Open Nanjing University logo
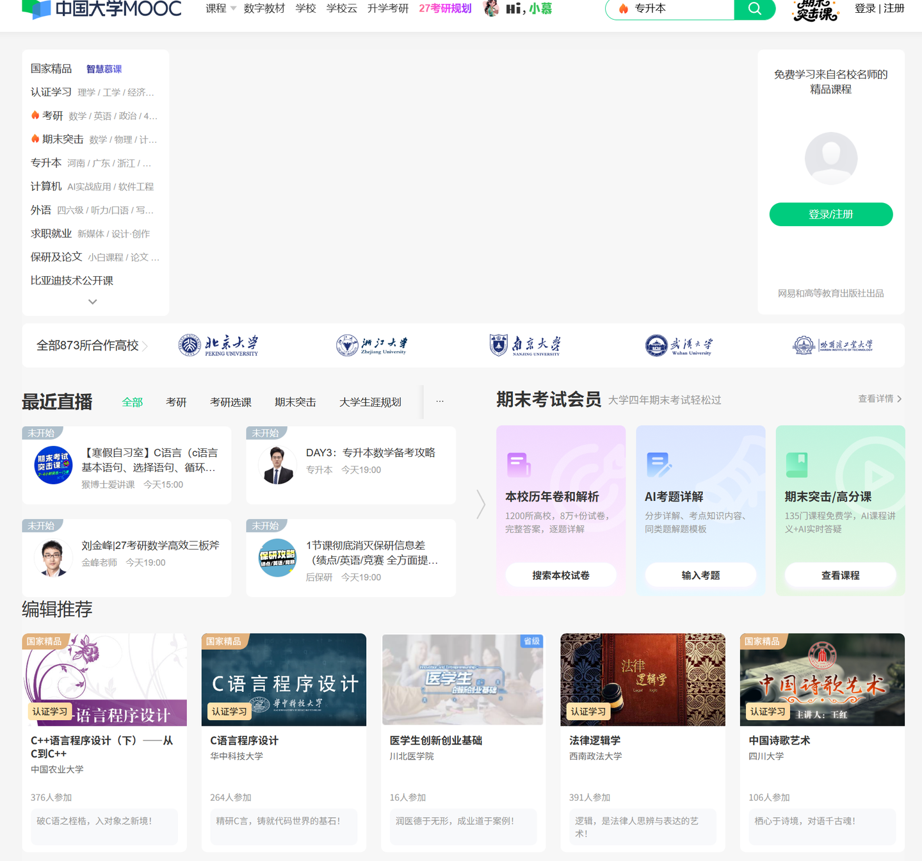The height and width of the screenshot is (861, 922). pyautogui.click(x=525, y=345)
